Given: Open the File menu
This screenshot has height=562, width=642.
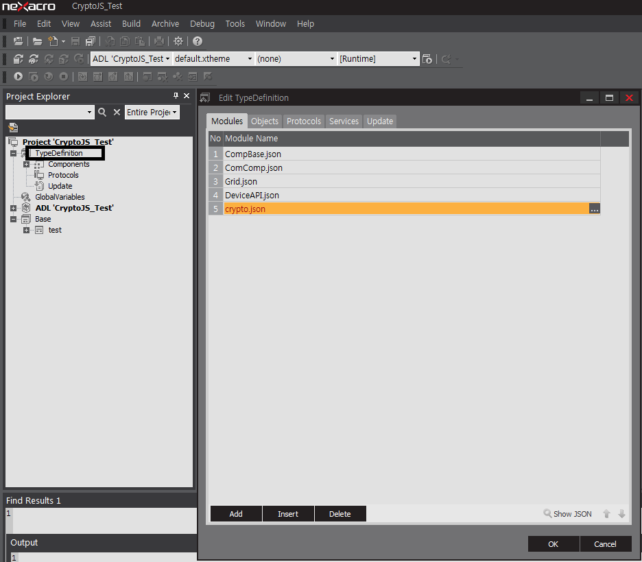Looking at the screenshot, I should coord(20,24).
